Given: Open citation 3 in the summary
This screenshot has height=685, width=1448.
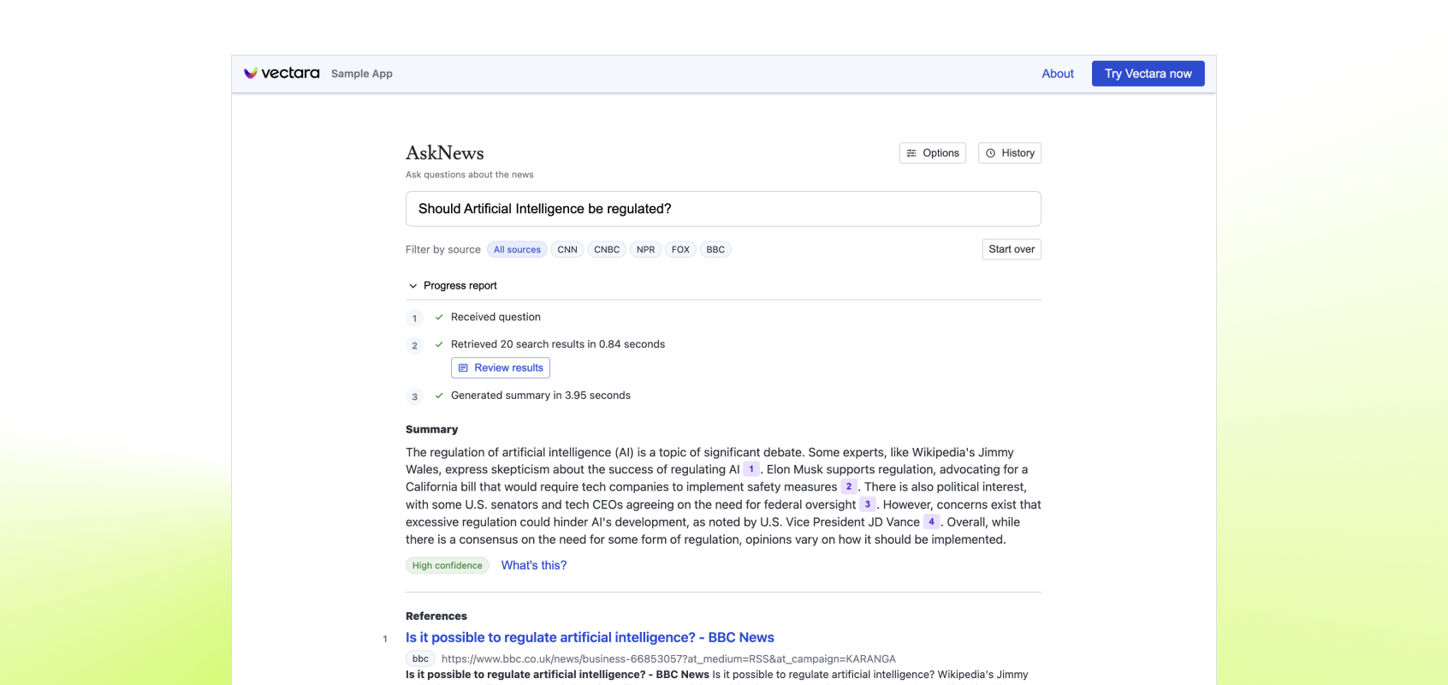Looking at the screenshot, I should pos(868,504).
